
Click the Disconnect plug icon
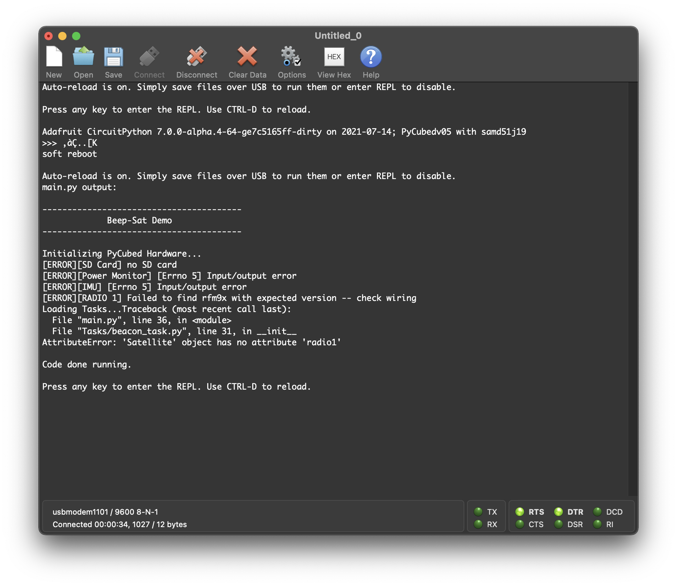pos(196,56)
